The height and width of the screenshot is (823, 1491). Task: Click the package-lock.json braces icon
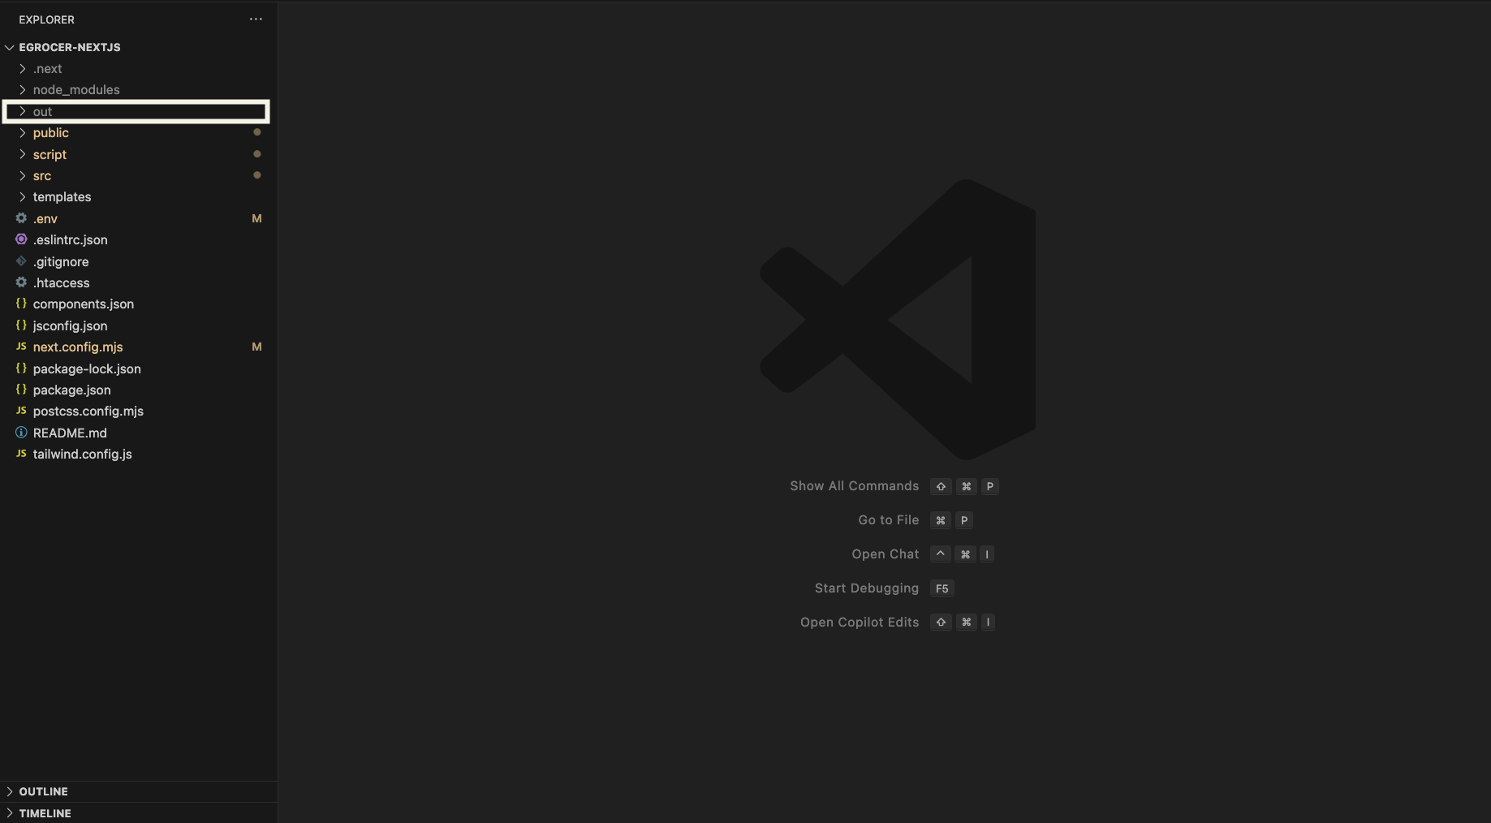point(21,368)
